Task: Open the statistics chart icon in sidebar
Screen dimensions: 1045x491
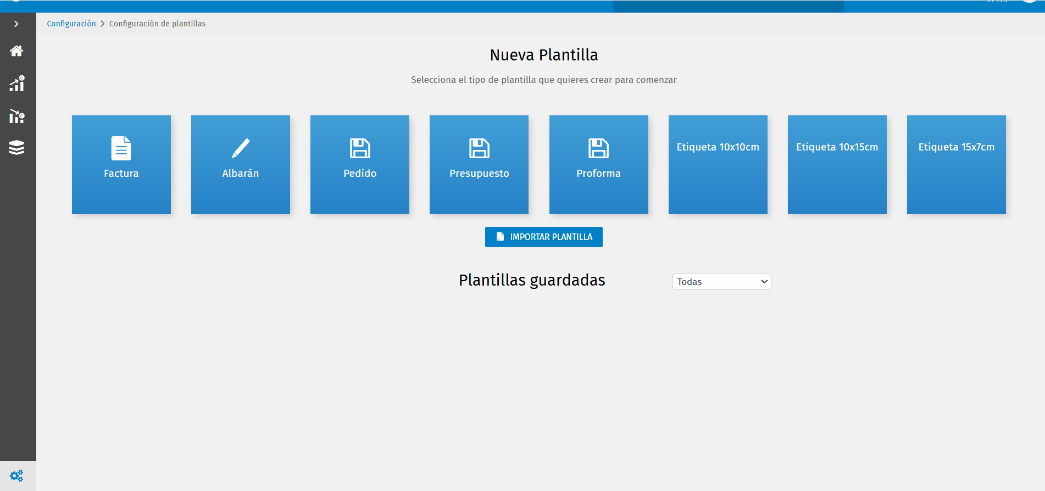Action: click(x=17, y=83)
